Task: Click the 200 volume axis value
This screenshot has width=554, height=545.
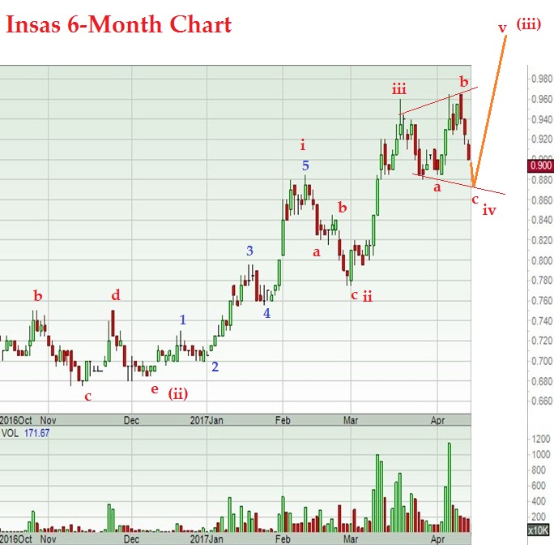Action: 539,517
